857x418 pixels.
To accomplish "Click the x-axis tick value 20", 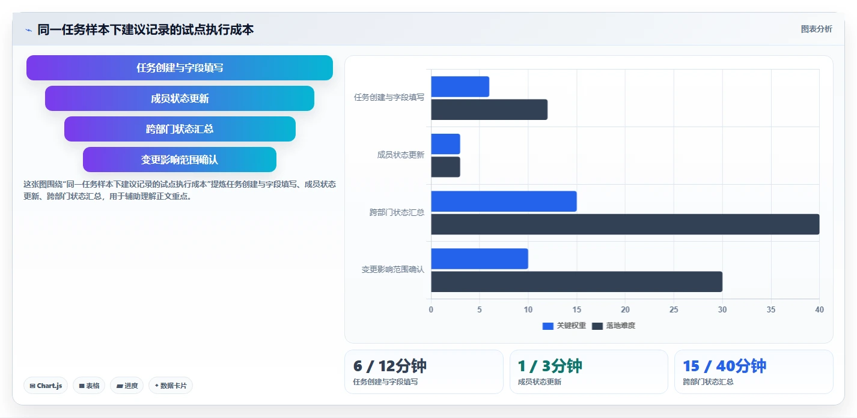I will coord(625,309).
